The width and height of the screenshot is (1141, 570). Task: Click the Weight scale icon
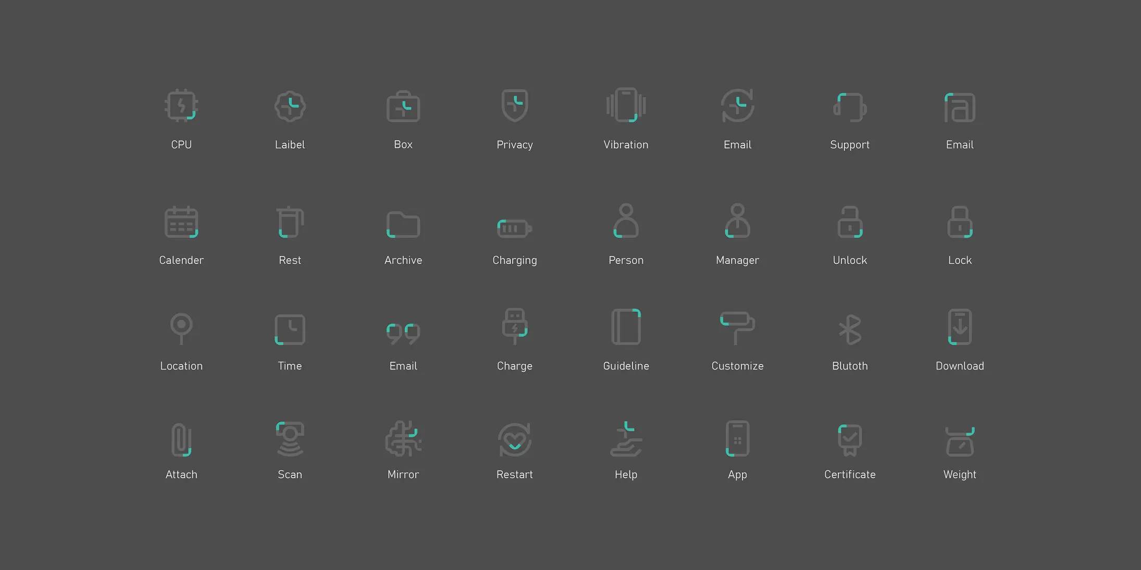(959, 441)
